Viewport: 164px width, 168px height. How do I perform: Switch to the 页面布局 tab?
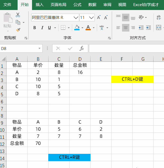point(58,5)
